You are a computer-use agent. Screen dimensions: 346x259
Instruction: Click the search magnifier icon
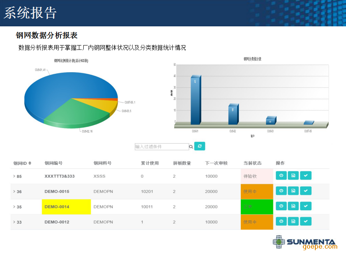(191, 147)
